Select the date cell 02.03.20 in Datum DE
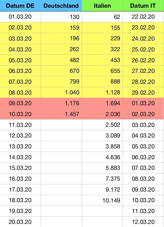The image size is (164, 227). tap(20, 27)
